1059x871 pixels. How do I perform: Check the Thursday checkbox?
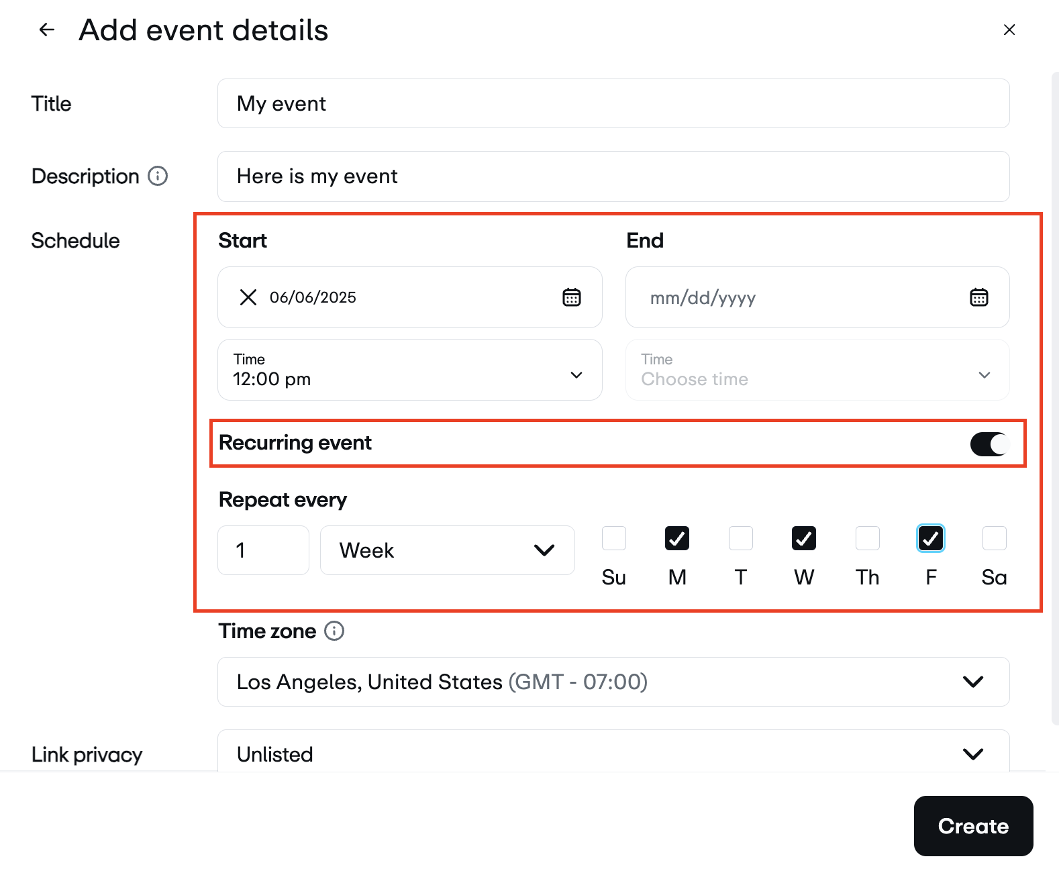tap(867, 538)
